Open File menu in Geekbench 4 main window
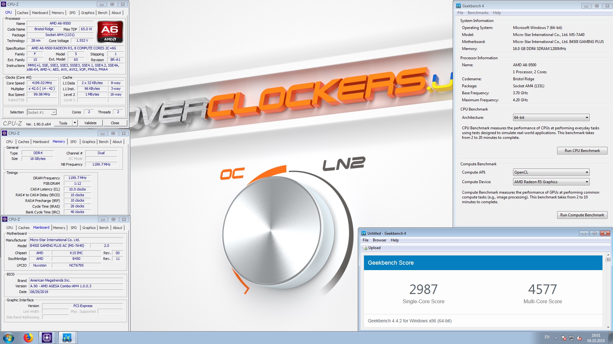Image resolution: width=613 pixels, height=344 pixels. click(460, 13)
